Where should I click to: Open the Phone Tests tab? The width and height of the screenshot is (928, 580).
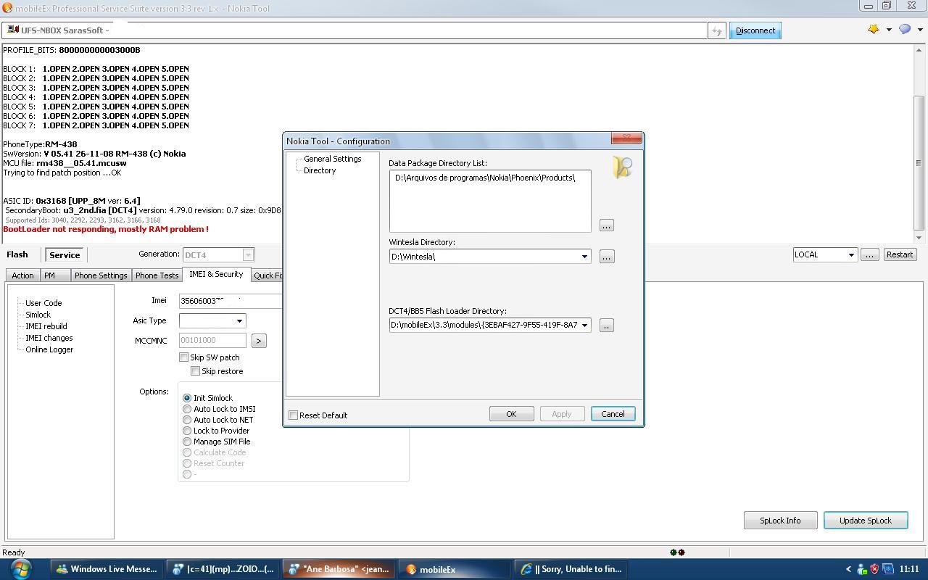pos(157,275)
